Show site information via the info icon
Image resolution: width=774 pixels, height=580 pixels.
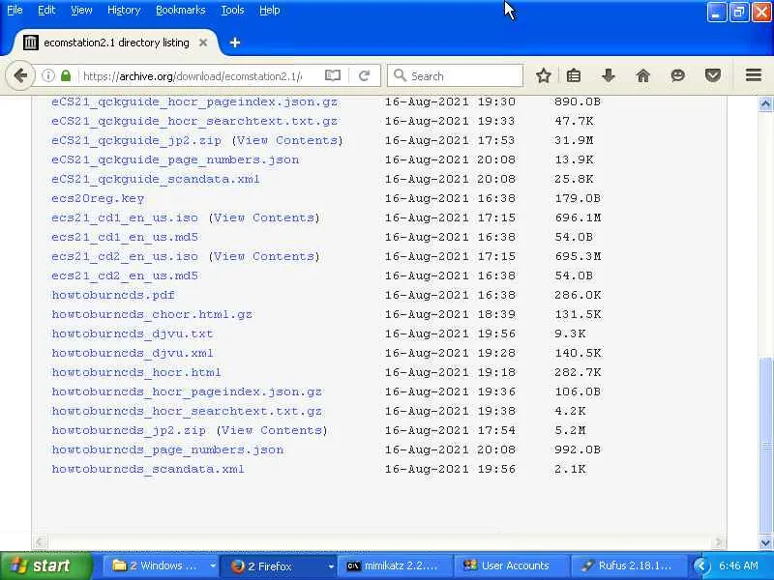[47, 76]
